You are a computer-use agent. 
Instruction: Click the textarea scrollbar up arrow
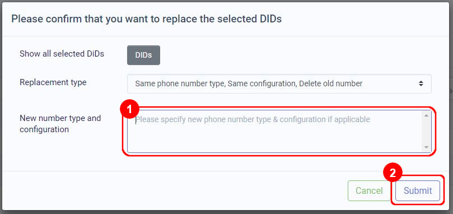(x=426, y=115)
